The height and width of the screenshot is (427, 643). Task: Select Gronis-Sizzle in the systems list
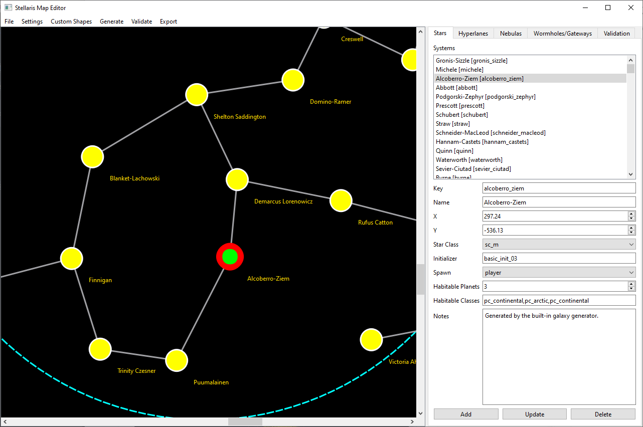coord(530,60)
